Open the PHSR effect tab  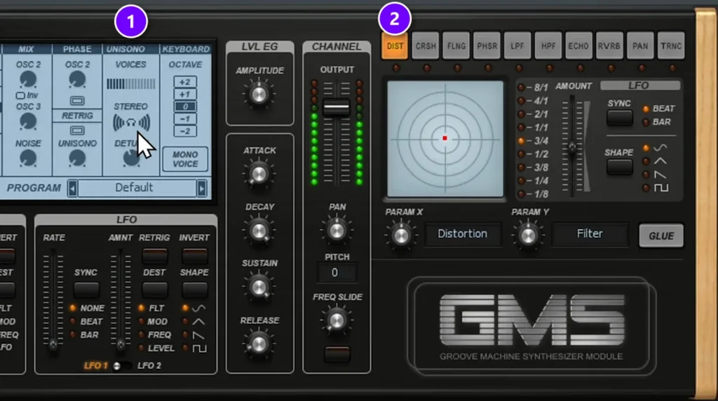tap(487, 46)
